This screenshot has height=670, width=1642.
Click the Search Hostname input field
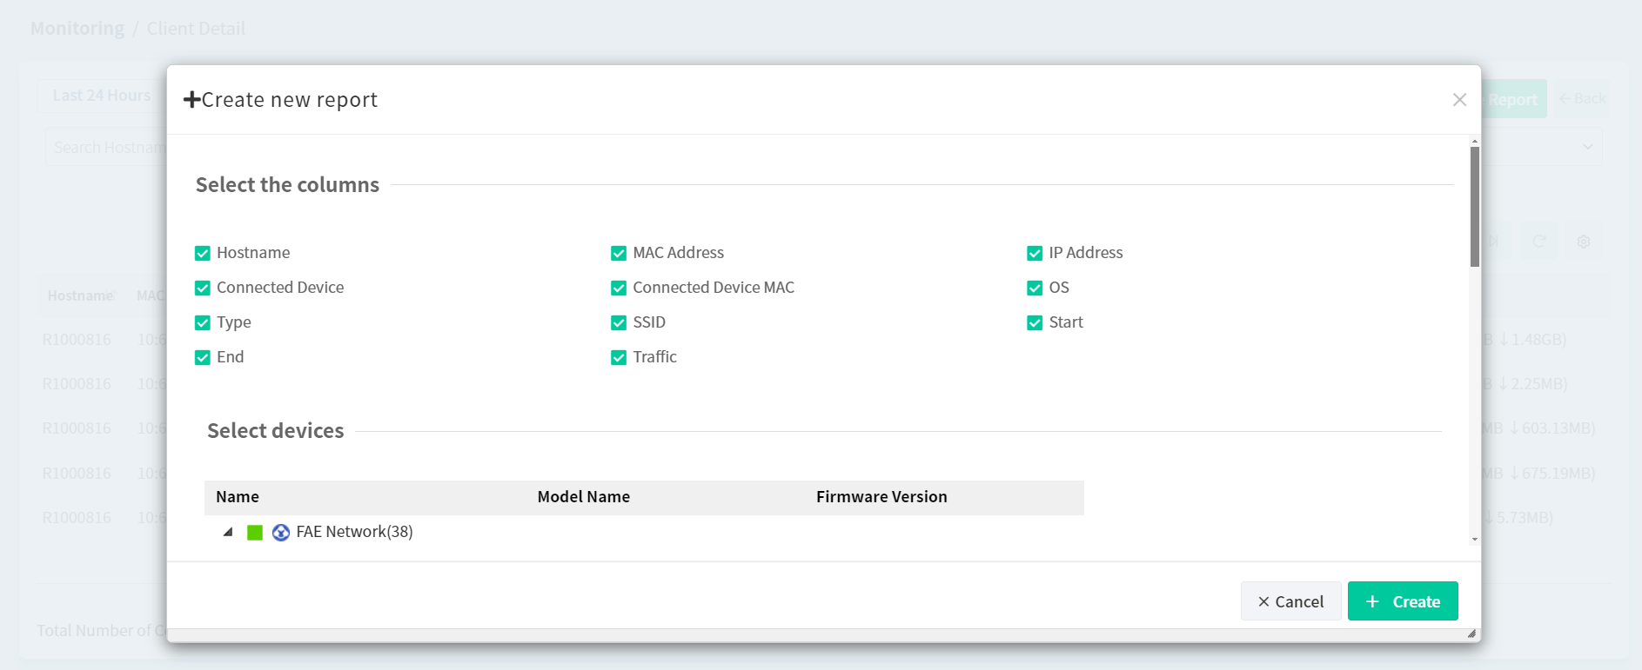[106, 148]
